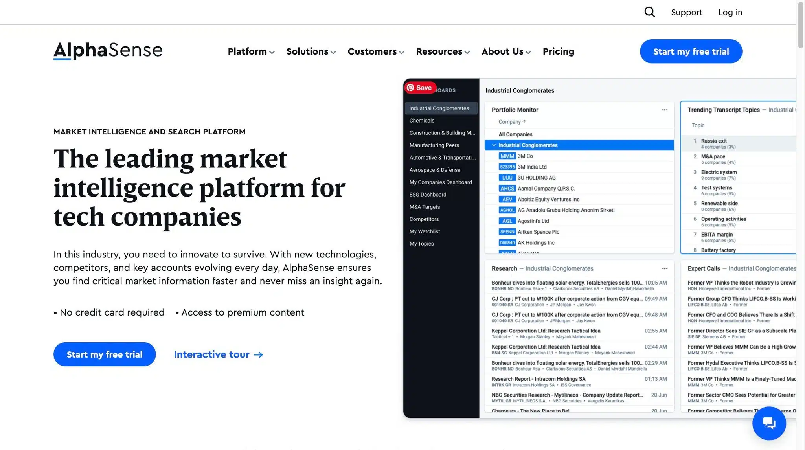Screen dimensions: 805x450
Task: Click header Start my free trial button
Action: point(691,51)
